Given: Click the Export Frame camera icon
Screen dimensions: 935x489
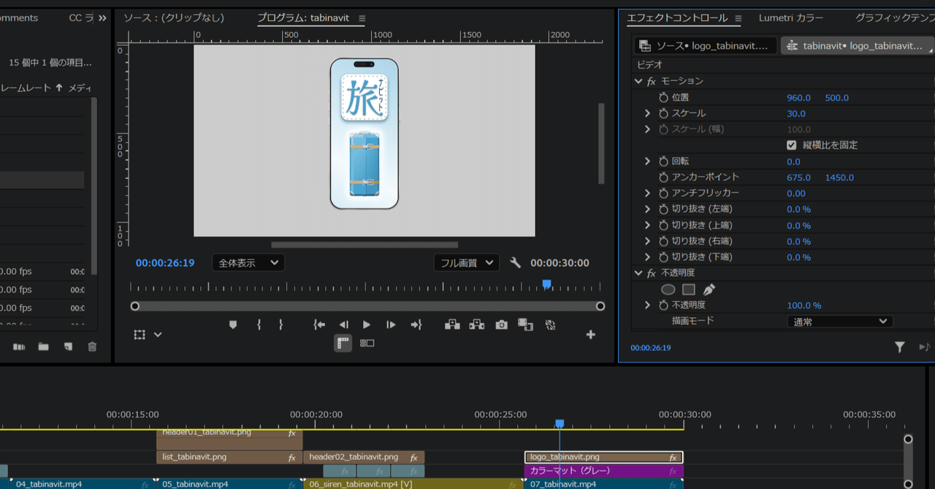Looking at the screenshot, I should click(501, 325).
